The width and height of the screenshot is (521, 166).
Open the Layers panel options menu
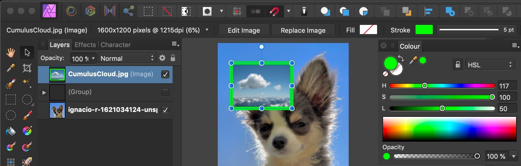[x=175, y=44]
